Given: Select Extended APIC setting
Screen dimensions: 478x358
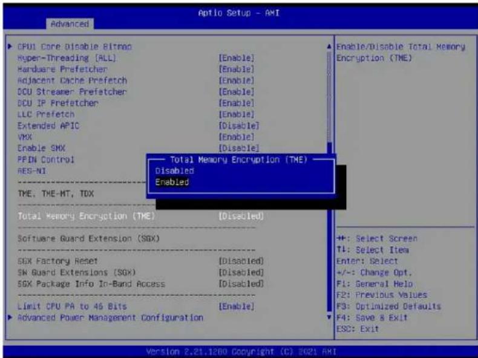Looking at the screenshot, I should [x=48, y=126].
